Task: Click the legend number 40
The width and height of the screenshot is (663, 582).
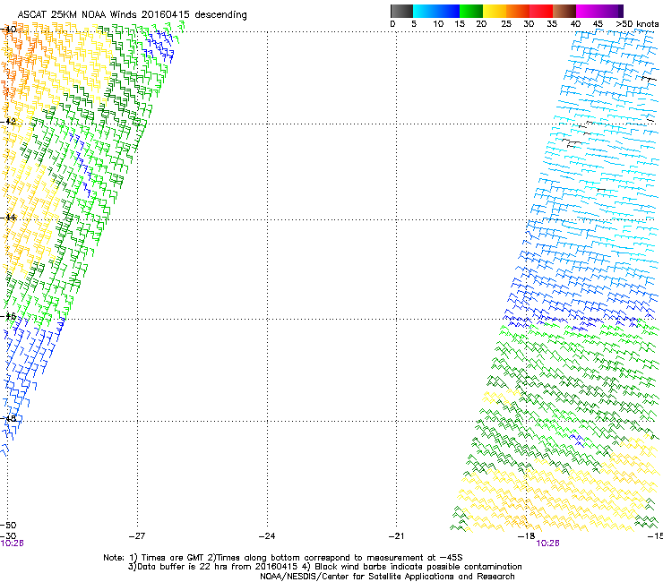Action: (x=575, y=24)
